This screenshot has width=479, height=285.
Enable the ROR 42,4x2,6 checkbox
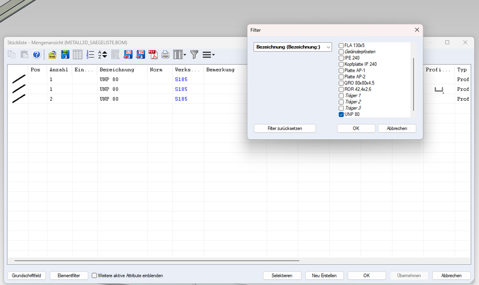click(341, 89)
